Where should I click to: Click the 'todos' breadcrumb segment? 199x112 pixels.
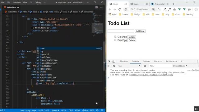pos(76,12)
